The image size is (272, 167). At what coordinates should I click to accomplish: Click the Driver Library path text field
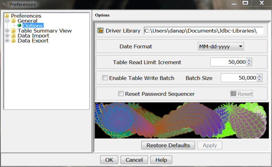[203, 31]
